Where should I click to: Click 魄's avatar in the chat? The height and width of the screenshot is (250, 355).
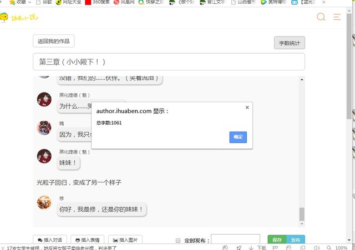(x=44, y=127)
